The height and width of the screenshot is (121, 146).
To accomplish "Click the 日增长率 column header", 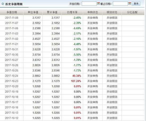I will (x=72, y=12).
